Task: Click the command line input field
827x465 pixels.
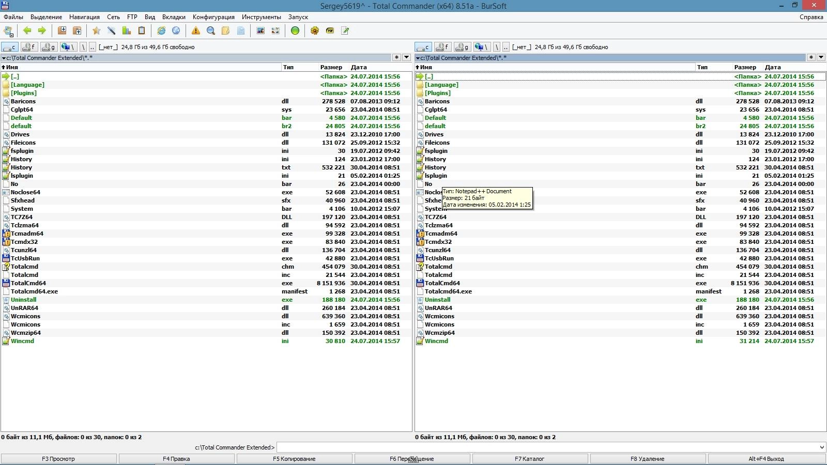Action: point(547,447)
